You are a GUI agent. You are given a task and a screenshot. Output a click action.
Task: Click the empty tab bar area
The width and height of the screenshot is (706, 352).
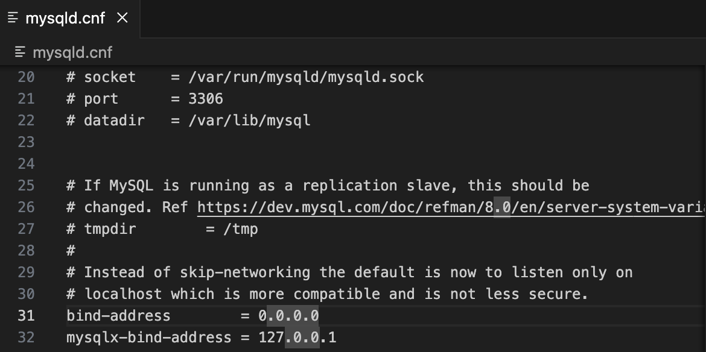pyautogui.click(x=423, y=19)
